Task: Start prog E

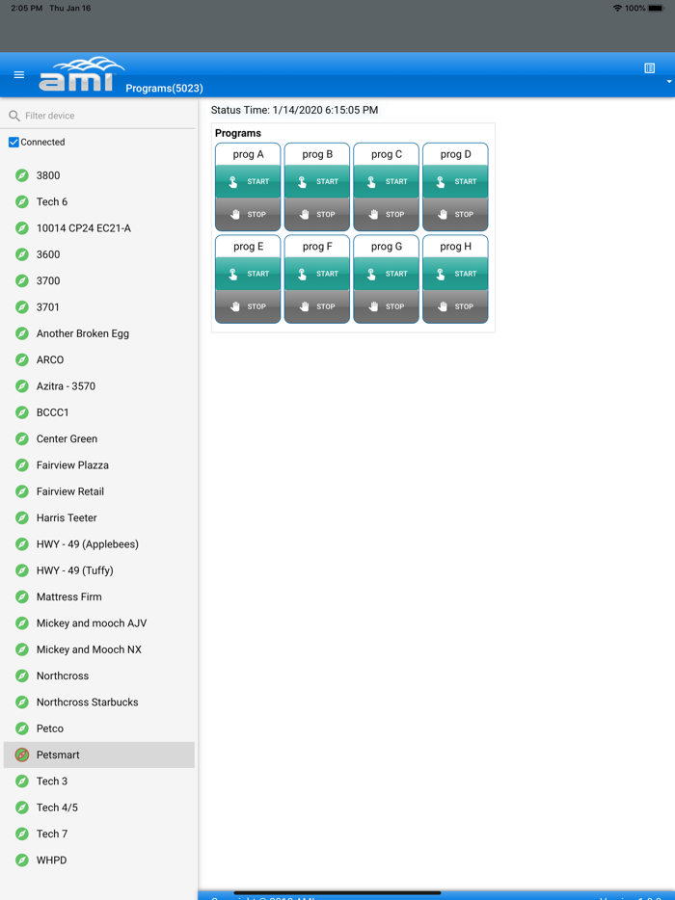Action: (x=248, y=274)
